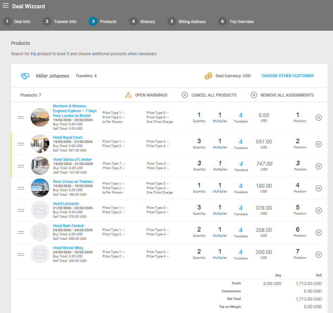
Task: Click the coins deal currency icon
Action: [x=208, y=76]
